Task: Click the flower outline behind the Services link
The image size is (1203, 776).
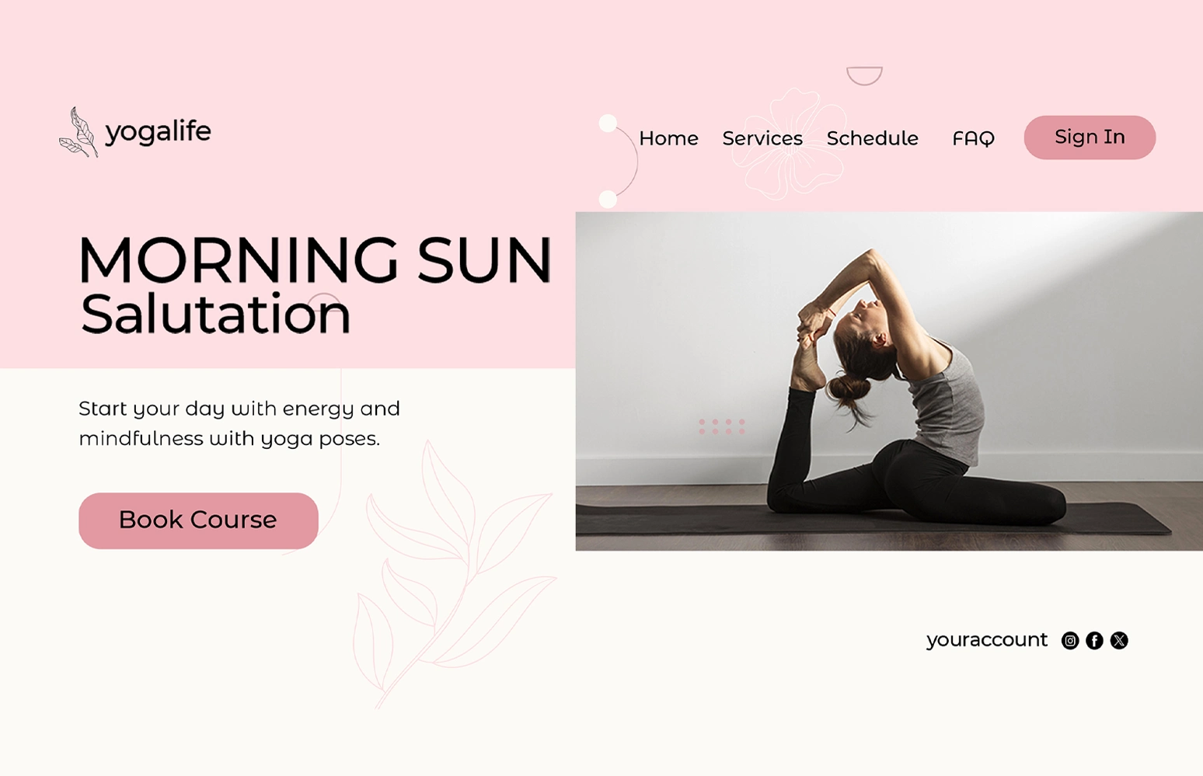Action: (x=789, y=143)
